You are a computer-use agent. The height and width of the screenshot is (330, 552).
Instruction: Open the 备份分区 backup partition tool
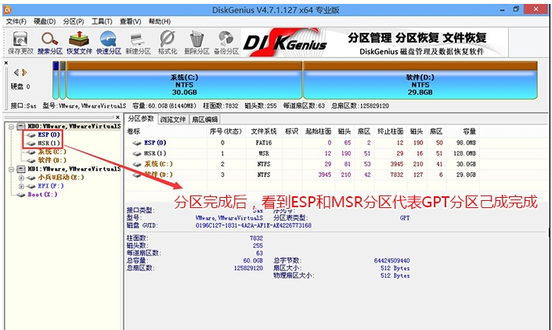pyautogui.click(x=226, y=43)
